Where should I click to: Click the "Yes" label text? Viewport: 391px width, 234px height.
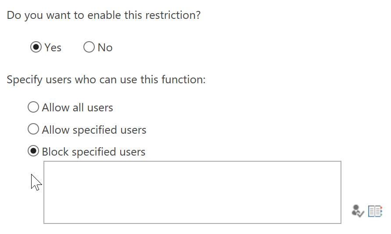tap(53, 48)
